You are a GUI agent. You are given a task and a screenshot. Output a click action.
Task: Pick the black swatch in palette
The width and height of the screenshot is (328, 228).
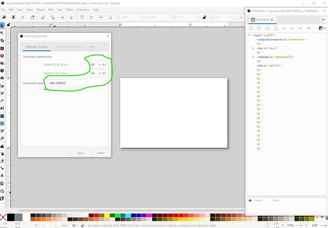(x=11, y=218)
